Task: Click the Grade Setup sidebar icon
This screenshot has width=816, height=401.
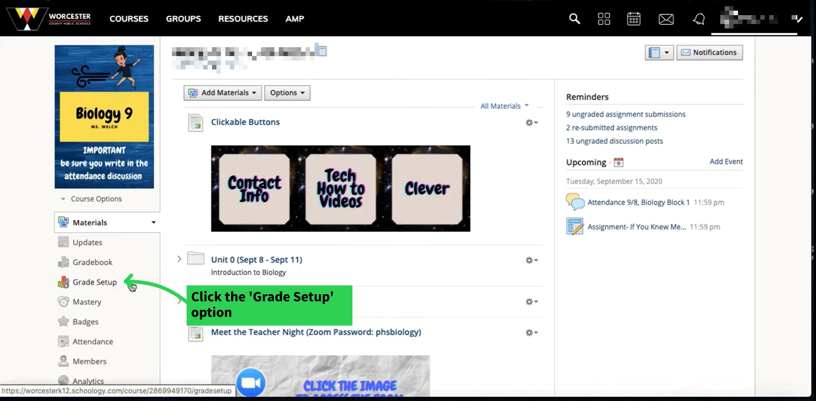Action: [63, 282]
